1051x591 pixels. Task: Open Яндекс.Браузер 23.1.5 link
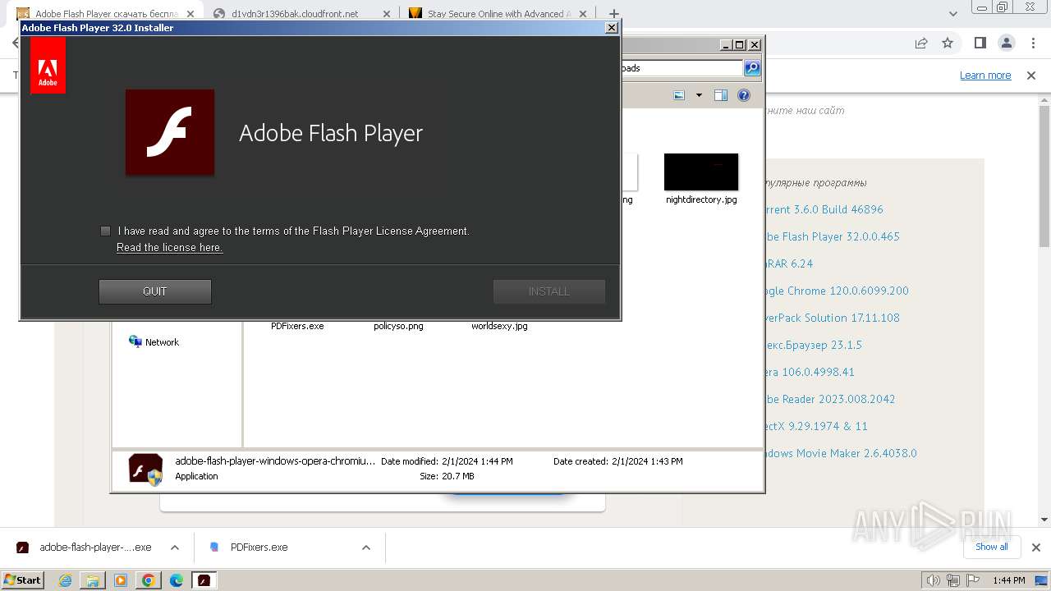(813, 345)
